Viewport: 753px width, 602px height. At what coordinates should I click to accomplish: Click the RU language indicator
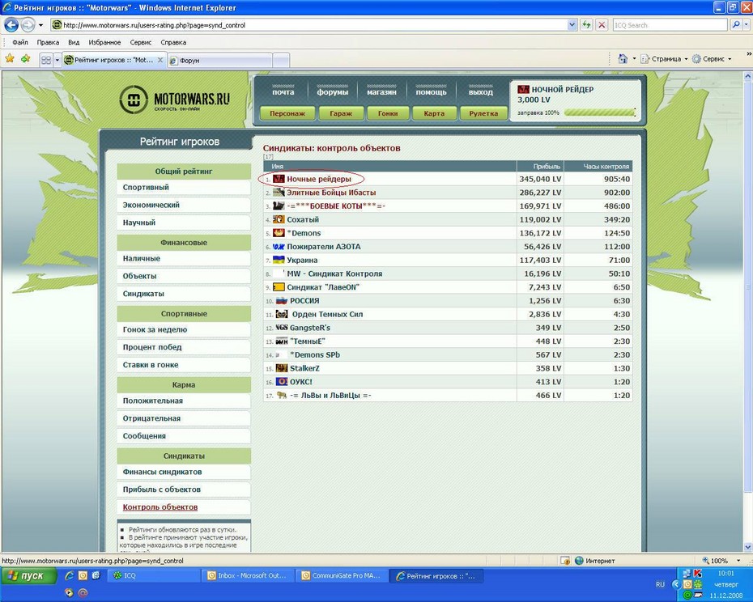pyautogui.click(x=660, y=584)
